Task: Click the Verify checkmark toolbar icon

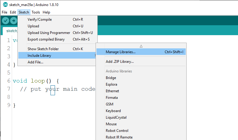Action: (5, 20)
